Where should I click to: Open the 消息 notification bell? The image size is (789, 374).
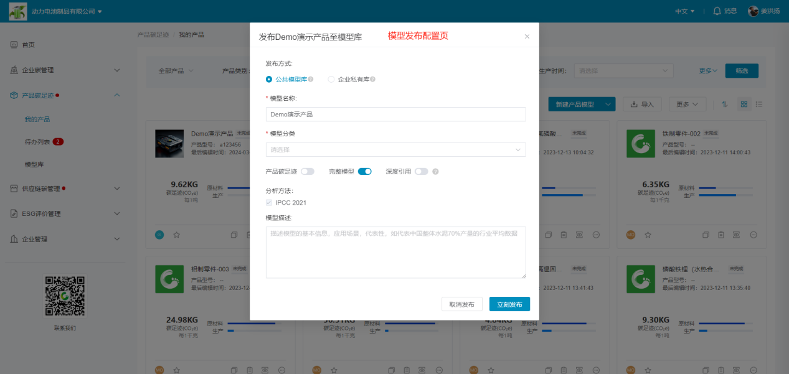[724, 11]
